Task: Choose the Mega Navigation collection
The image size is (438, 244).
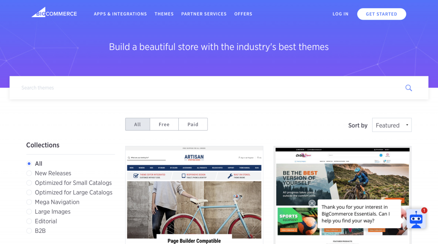Action: (x=53, y=202)
